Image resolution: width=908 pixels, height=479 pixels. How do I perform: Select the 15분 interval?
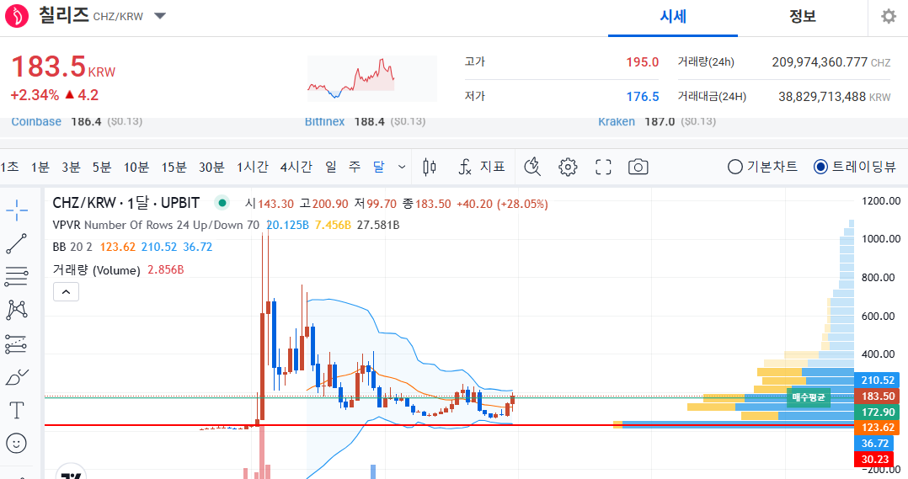pos(174,168)
